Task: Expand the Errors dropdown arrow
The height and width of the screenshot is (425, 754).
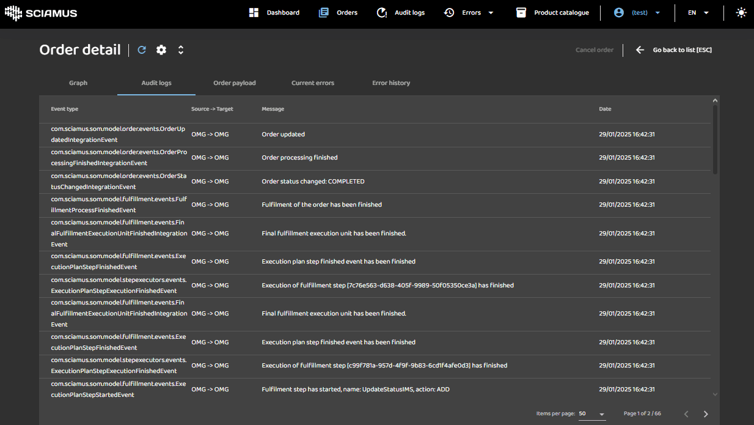Action: pos(491,13)
